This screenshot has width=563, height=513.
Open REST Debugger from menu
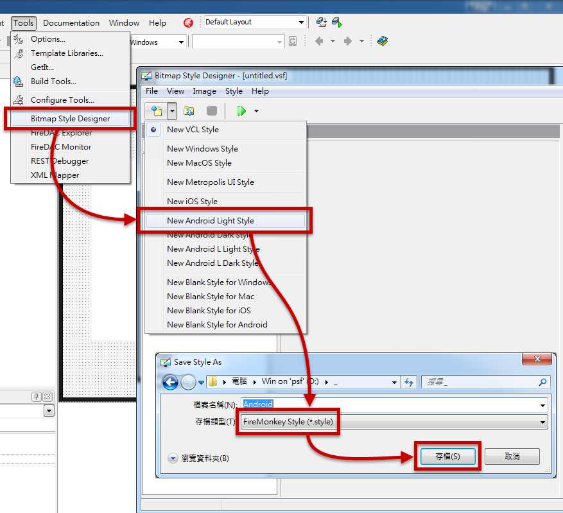(x=71, y=161)
